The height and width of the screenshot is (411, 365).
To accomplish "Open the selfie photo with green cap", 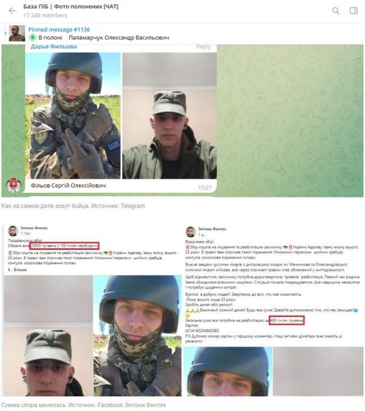I will tap(170, 116).
